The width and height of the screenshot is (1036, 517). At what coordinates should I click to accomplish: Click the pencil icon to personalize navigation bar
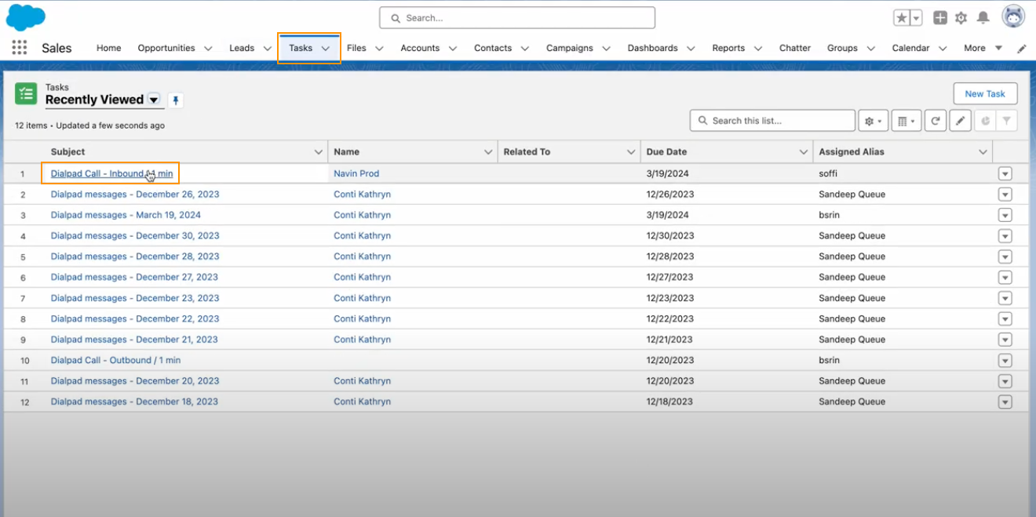[1022, 49]
